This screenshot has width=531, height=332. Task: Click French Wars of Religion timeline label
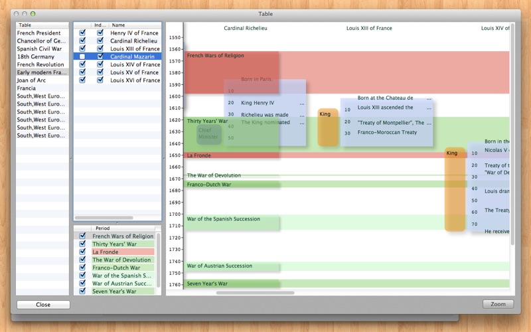point(215,56)
